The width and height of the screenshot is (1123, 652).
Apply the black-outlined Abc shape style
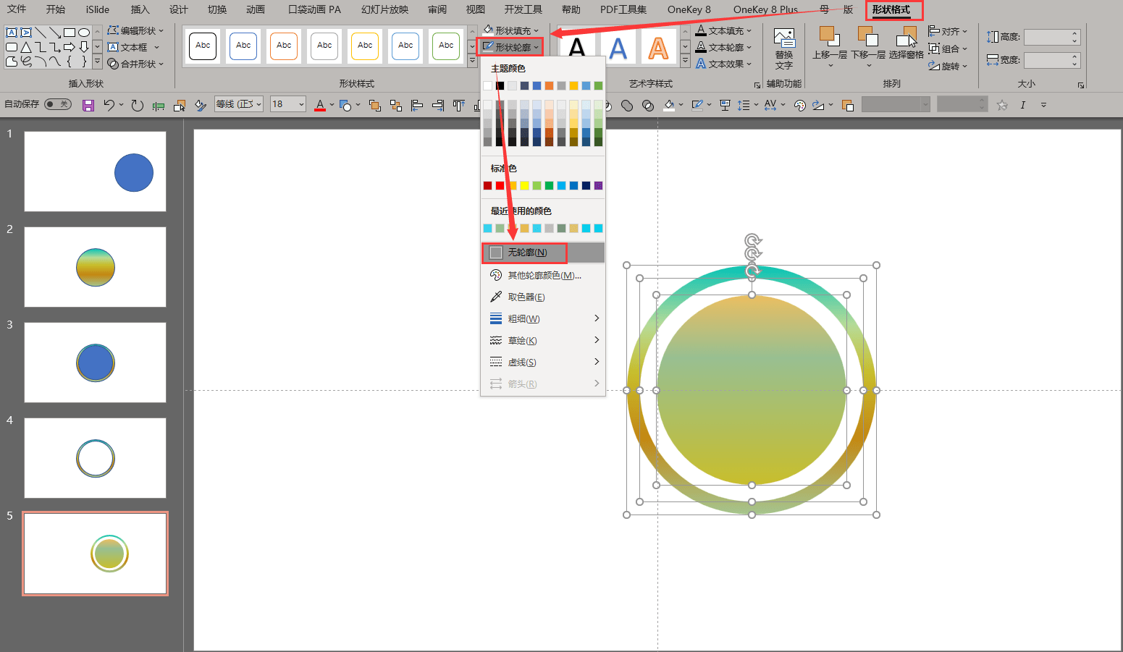point(203,46)
